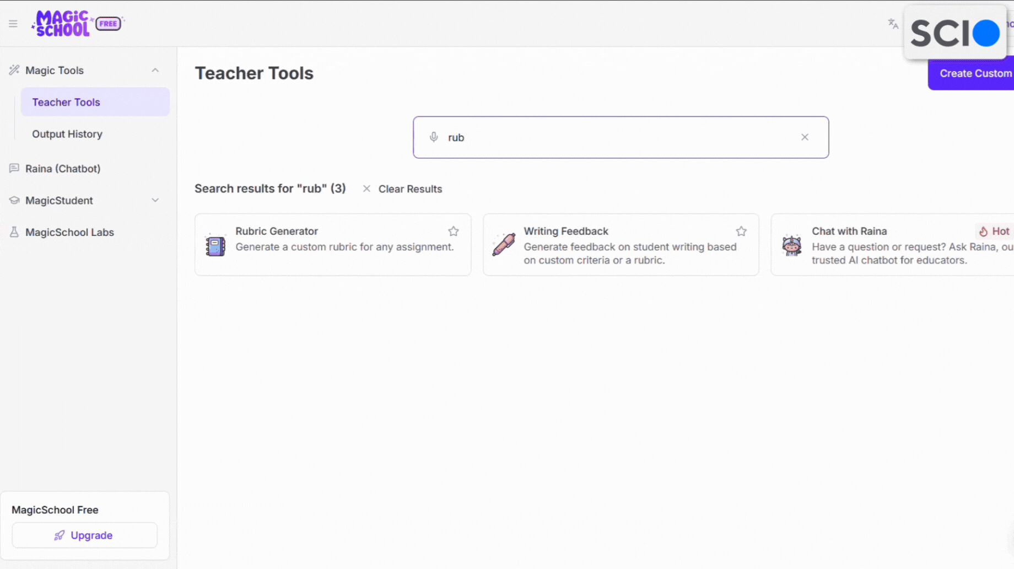The image size is (1014, 569).
Task: Click Create Custom button
Action: click(x=972, y=73)
